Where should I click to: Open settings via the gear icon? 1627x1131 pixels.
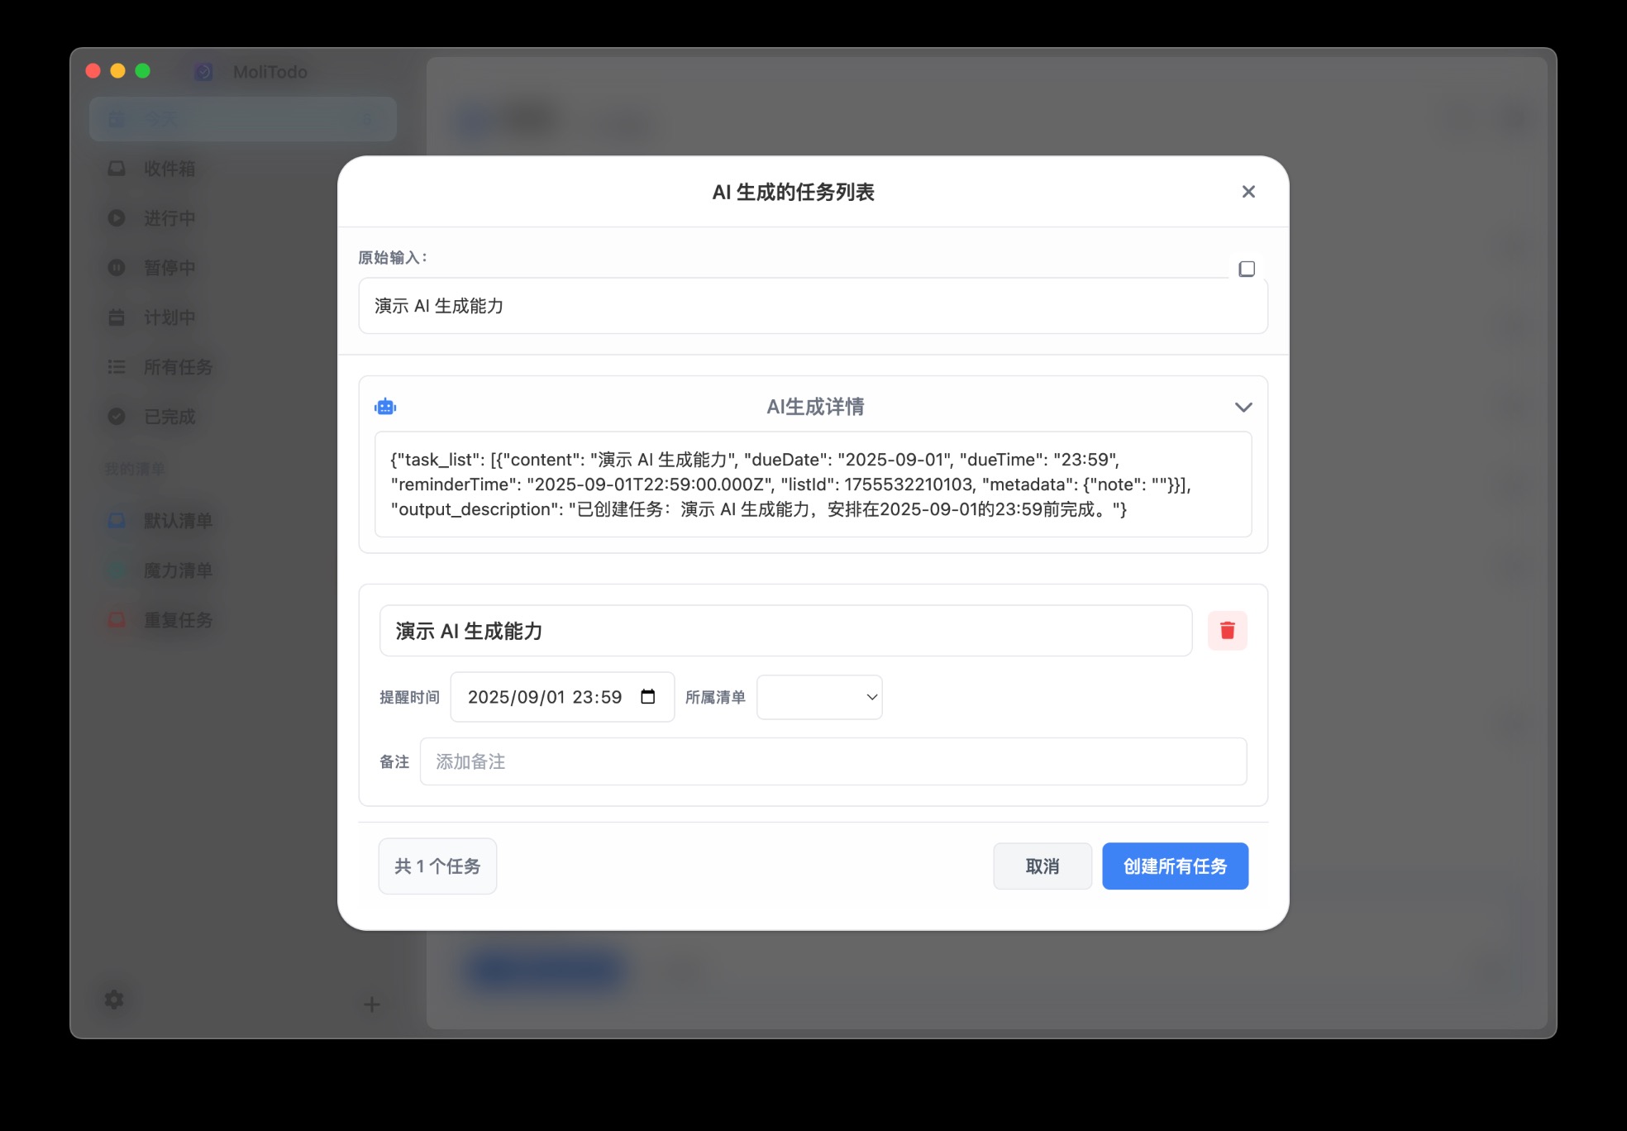(114, 1000)
